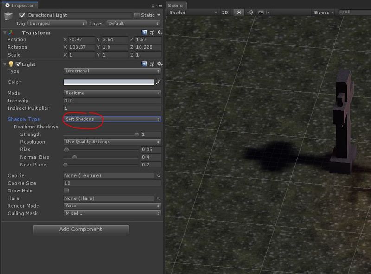Screen dimensions: 371x274
Task: Open the Culling Mask dropdown
Action: [112, 213]
